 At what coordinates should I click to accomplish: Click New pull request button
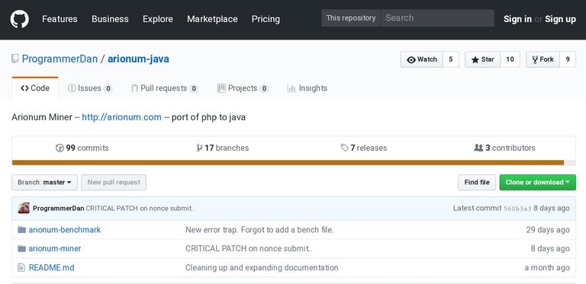point(114,182)
